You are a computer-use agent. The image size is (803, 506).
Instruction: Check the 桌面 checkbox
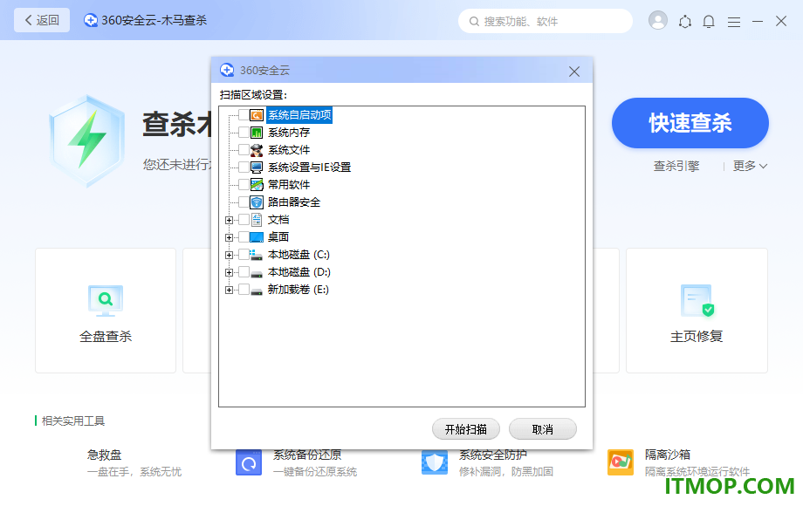point(244,237)
